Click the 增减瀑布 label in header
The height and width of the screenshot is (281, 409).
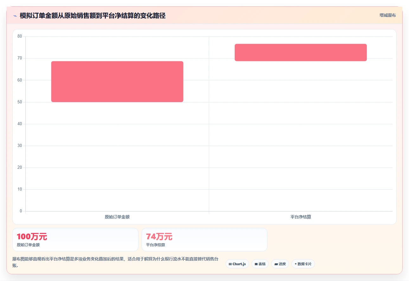pyautogui.click(x=388, y=15)
